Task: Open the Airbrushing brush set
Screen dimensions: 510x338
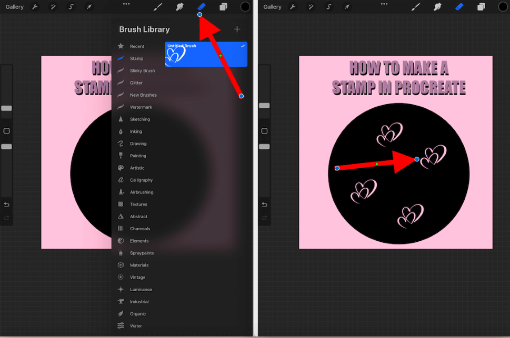Action: point(142,192)
